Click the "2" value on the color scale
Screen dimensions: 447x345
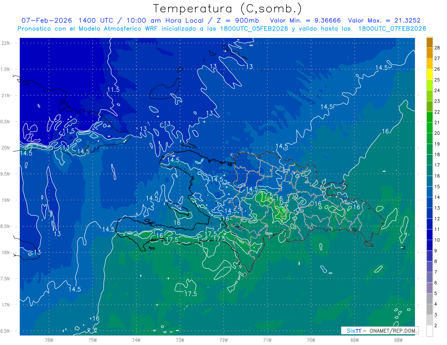point(436,326)
